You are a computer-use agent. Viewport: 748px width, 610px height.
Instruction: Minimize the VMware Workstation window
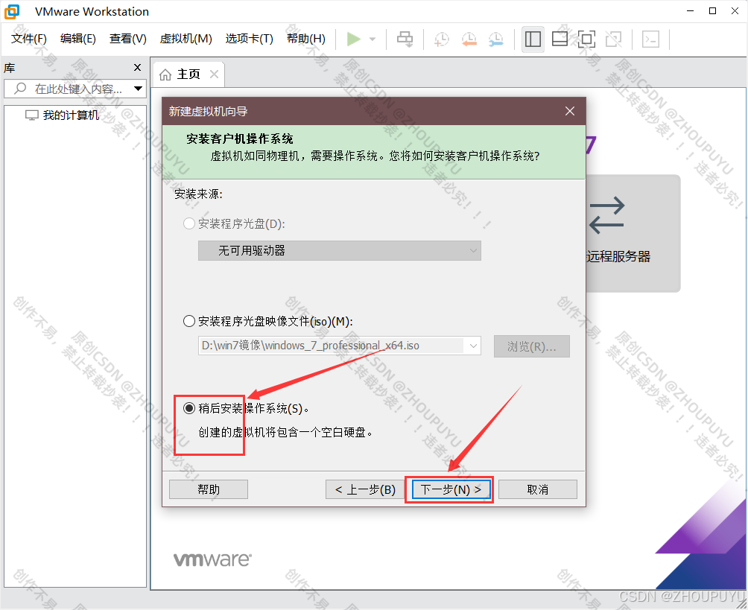coord(690,11)
